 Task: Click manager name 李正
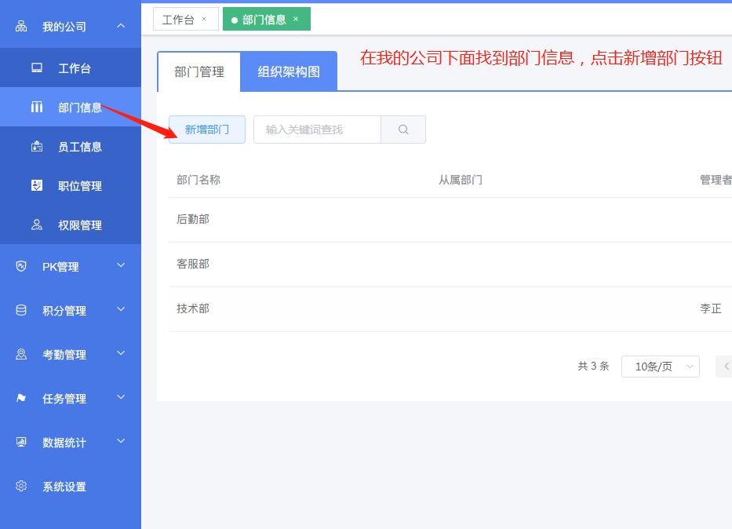click(711, 308)
